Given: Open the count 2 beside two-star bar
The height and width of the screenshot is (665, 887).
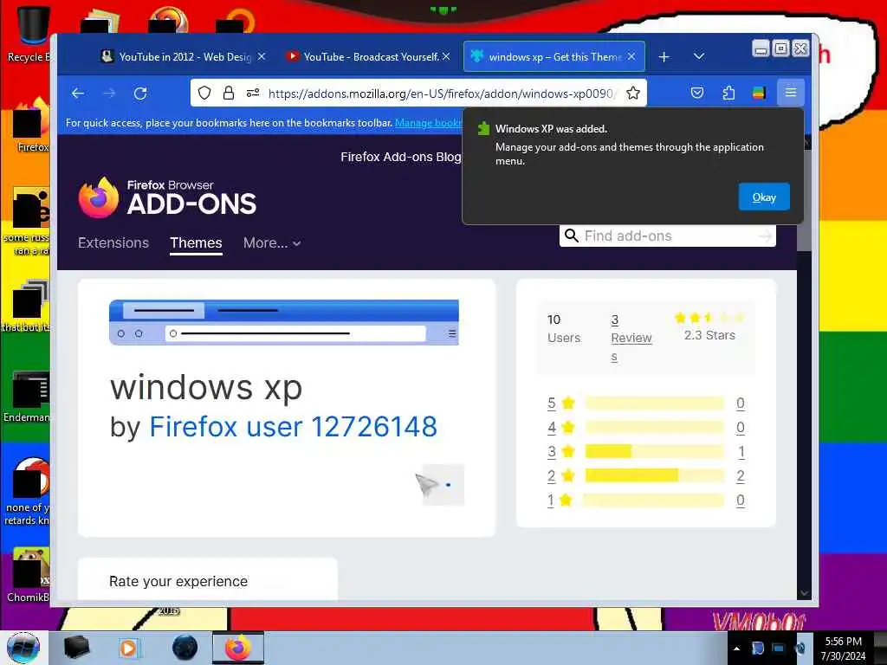Looking at the screenshot, I should (x=740, y=475).
